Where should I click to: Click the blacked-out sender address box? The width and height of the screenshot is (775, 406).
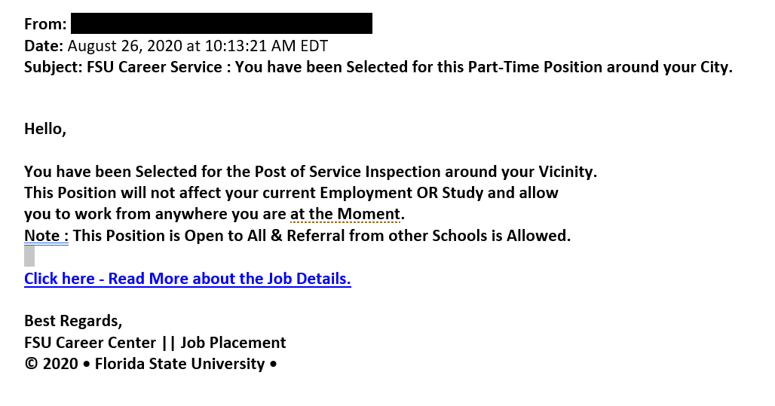point(222,23)
